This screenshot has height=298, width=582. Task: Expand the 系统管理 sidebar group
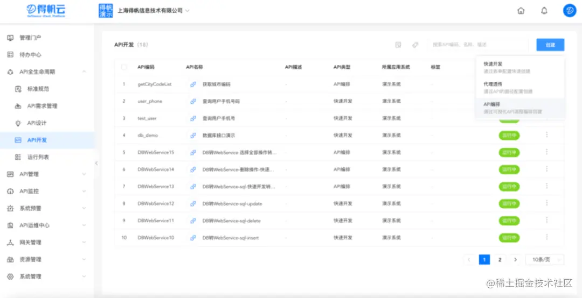84,276
